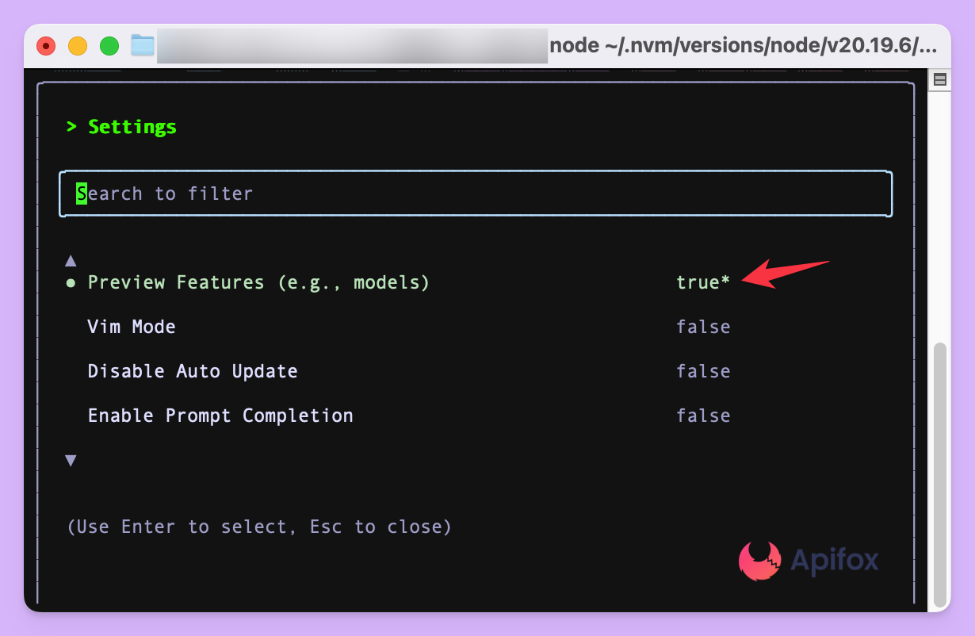The height and width of the screenshot is (636, 975).
Task: Toggle the Enable Prompt Completion false value
Action: pos(703,416)
